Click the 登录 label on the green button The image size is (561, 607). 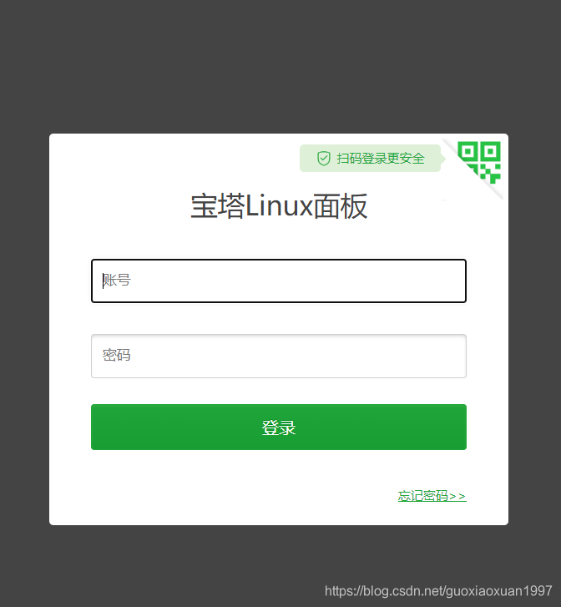point(279,427)
